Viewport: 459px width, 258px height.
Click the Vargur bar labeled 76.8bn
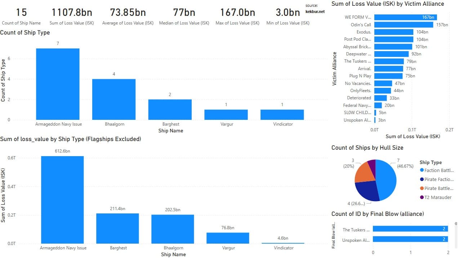[228, 238]
